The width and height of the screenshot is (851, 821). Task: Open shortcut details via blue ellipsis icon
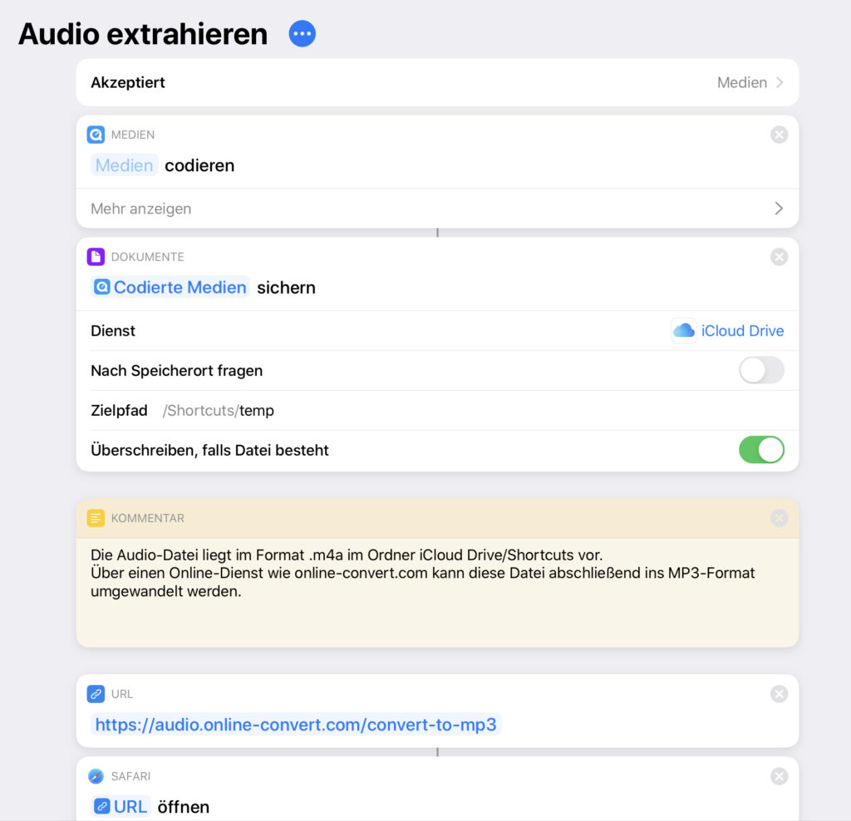302,34
